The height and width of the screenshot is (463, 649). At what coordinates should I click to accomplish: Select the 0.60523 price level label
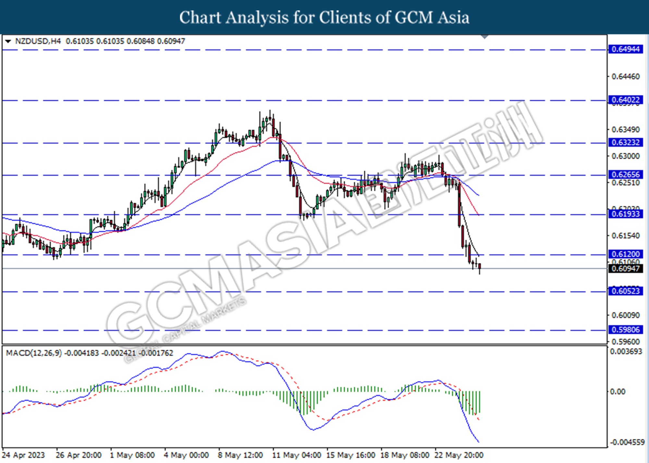click(x=625, y=291)
